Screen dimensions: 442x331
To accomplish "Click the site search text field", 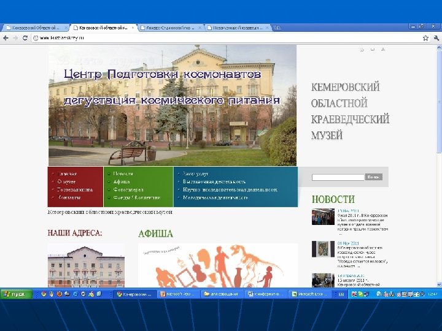I will click(338, 177).
